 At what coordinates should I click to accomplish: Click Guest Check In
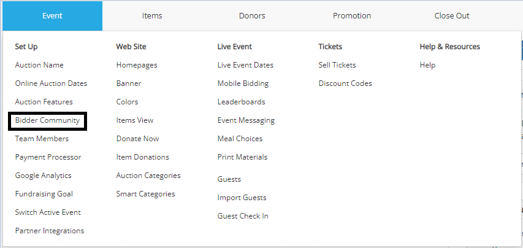(x=243, y=216)
